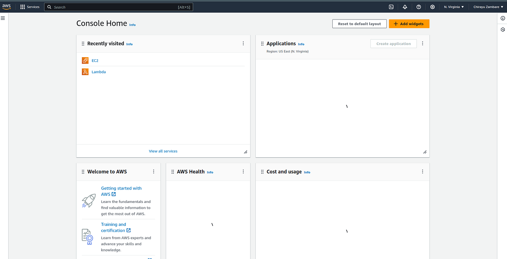
Task: Open the N. Virginia region dropdown
Action: coord(453,7)
